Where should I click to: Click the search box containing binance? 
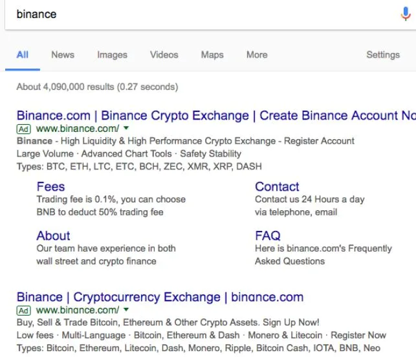tap(194, 14)
